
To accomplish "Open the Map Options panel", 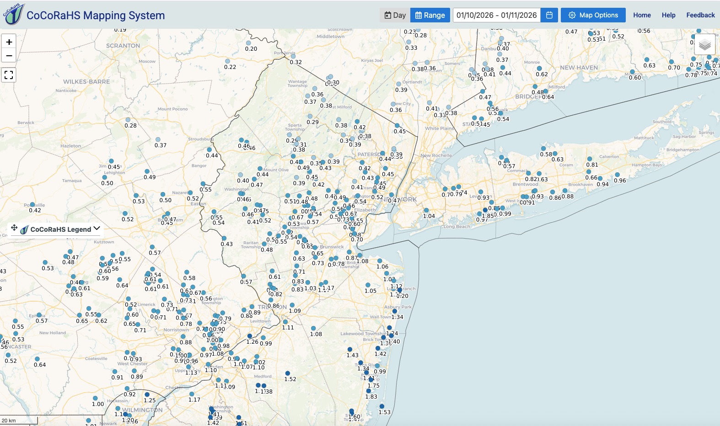I will click(x=593, y=15).
